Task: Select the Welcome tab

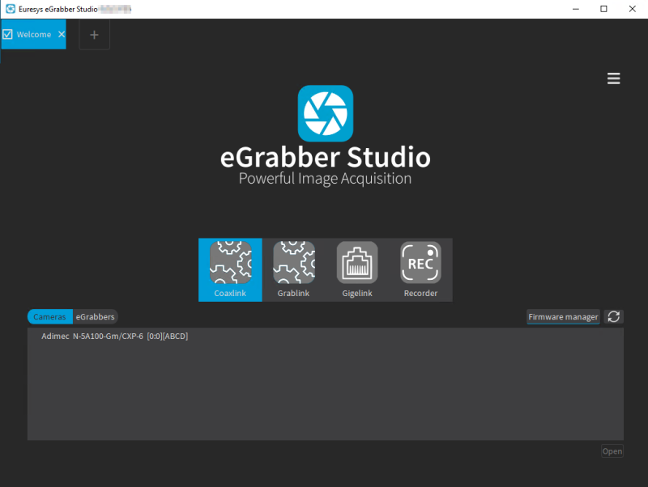Action: (32, 34)
